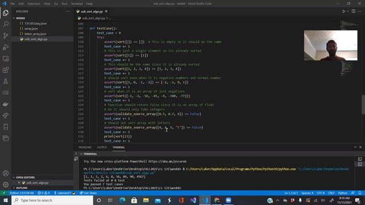365x205 pixels.
Task: Open the Extensions view
Action: pos(6,69)
